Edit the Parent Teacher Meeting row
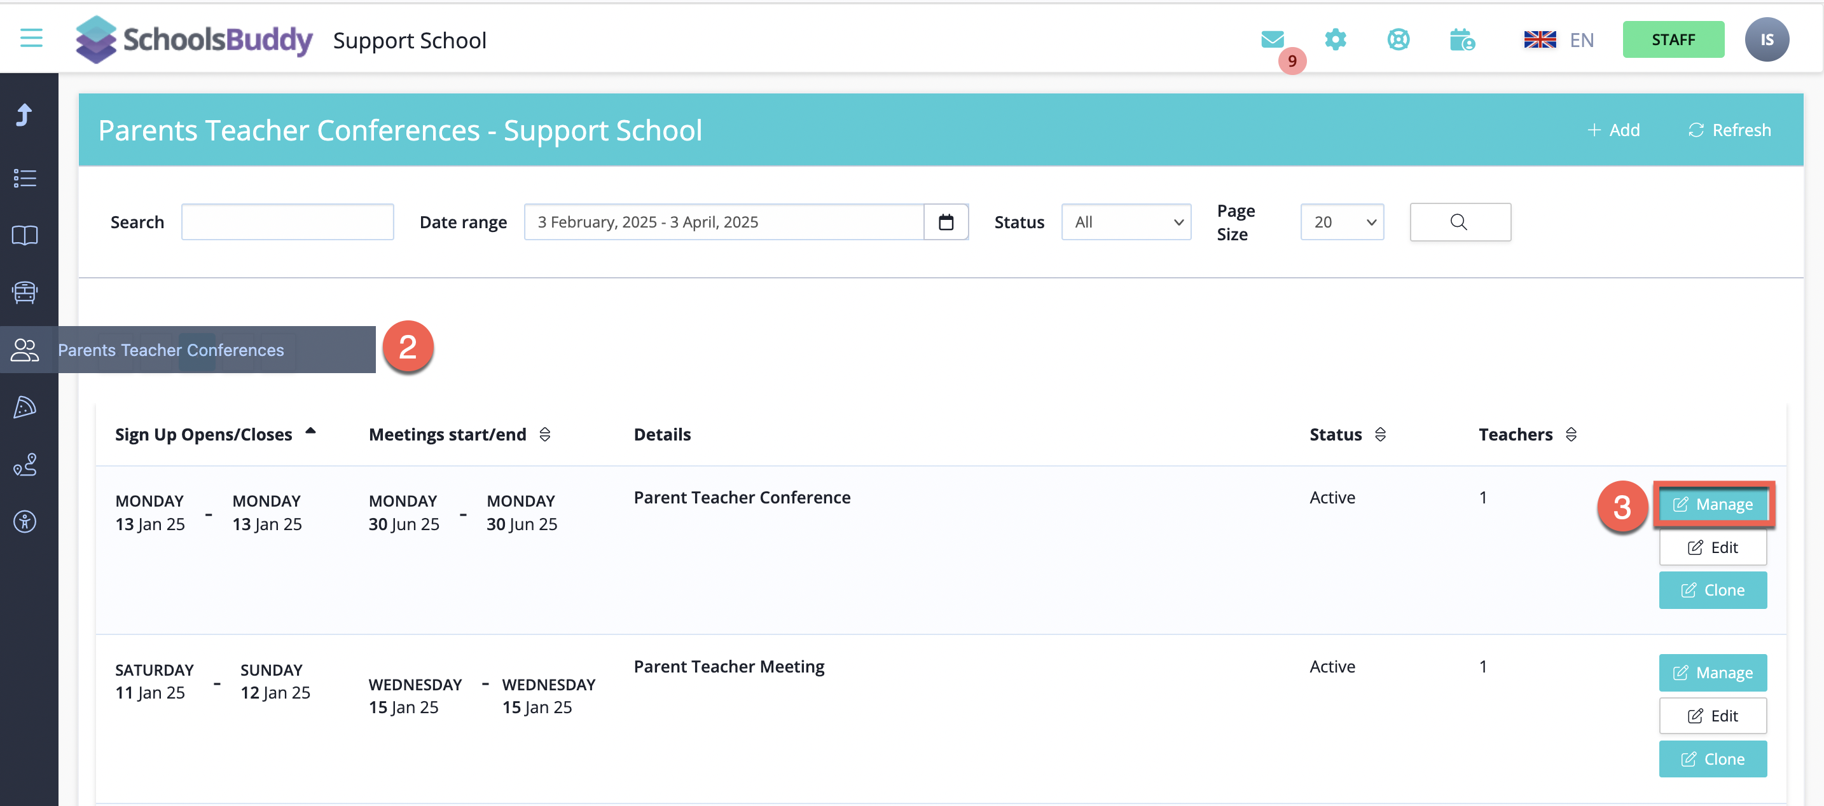This screenshot has height=806, width=1824. [x=1712, y=716]
